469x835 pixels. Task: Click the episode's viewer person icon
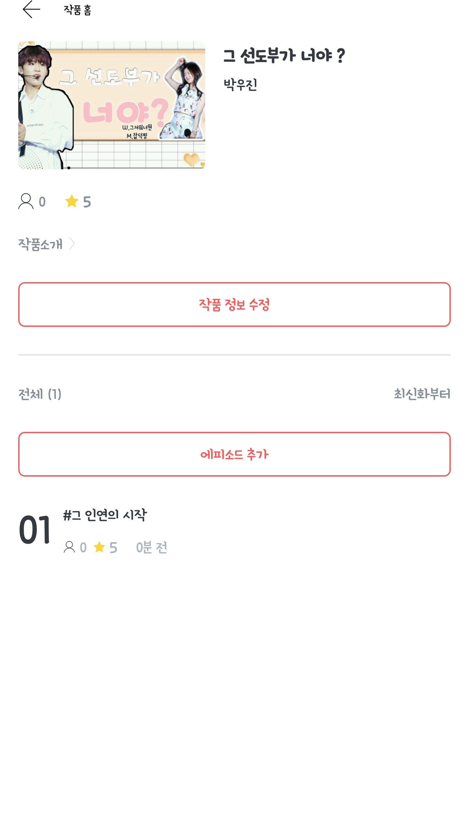coord(69,547)
